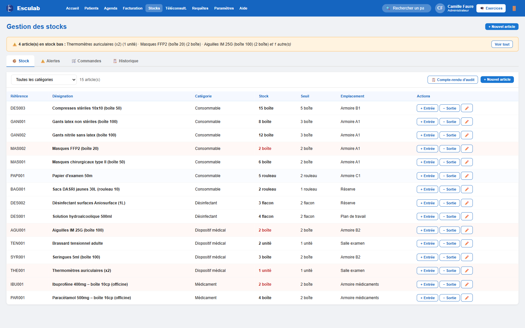Click the orange icon beside Exercices

click(x=514, y=8)
